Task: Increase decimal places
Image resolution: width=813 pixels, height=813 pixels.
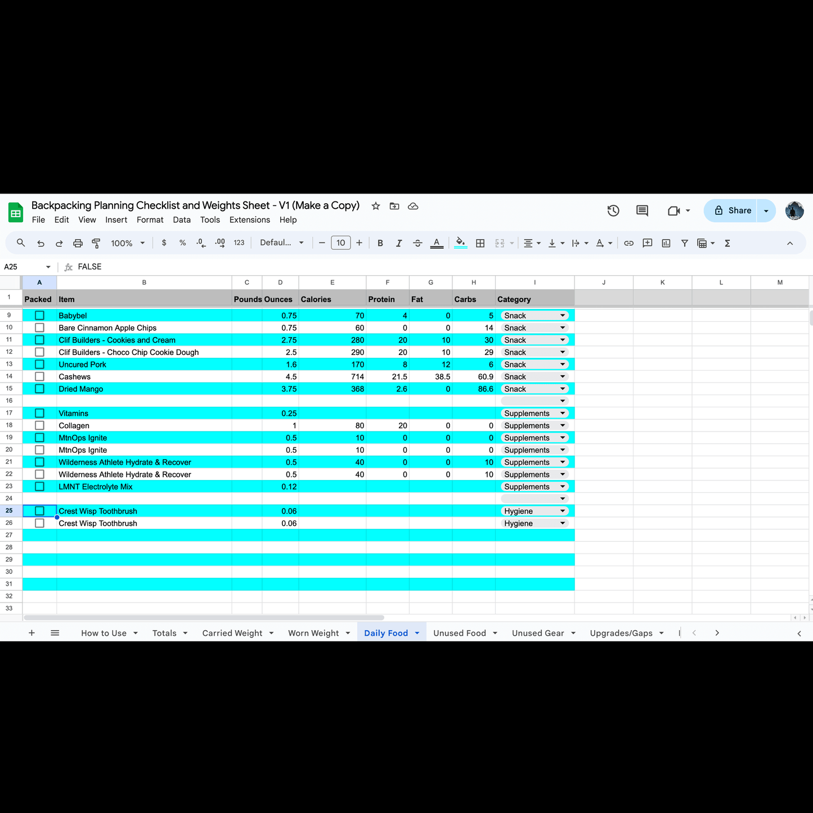Action: coord(220,243)
